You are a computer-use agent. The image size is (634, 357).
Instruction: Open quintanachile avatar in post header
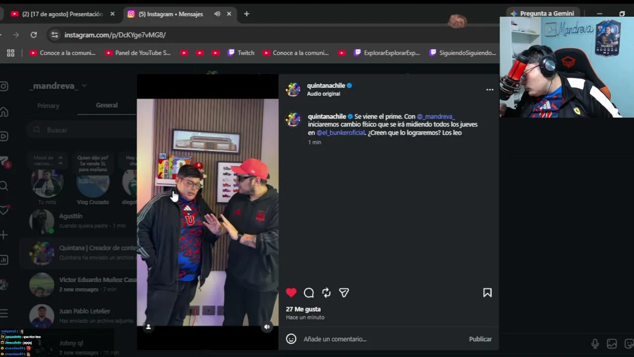293,90
